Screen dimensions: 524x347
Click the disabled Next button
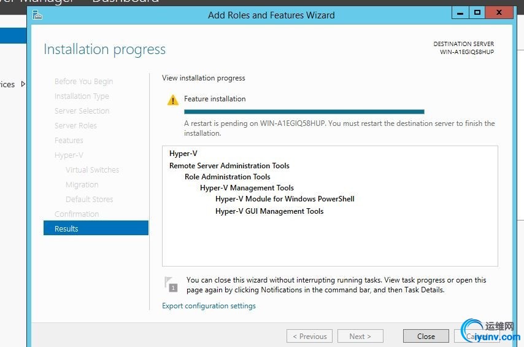pyautogui.click(x=360, y=336)
